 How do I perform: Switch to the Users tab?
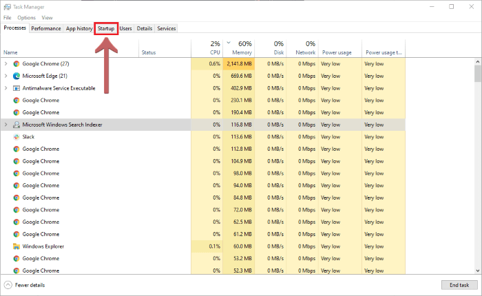tap(126, 28)
